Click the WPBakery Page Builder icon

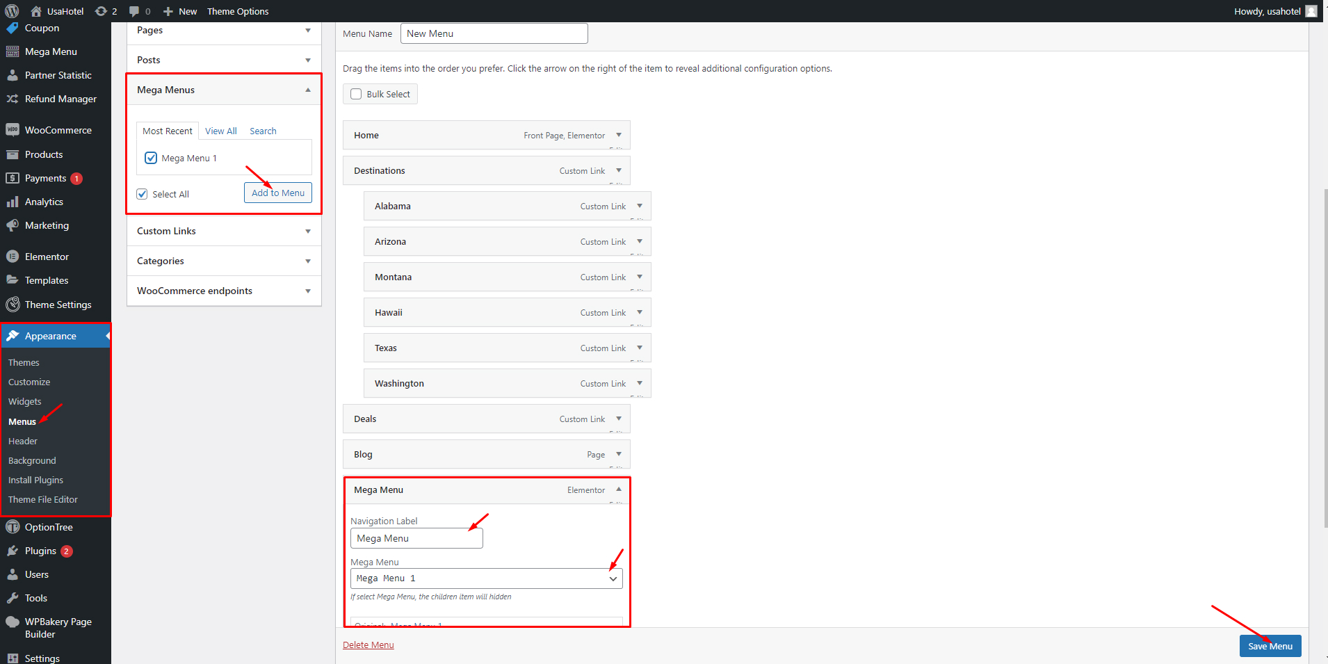pyautogui.click(x=13, y=622)
